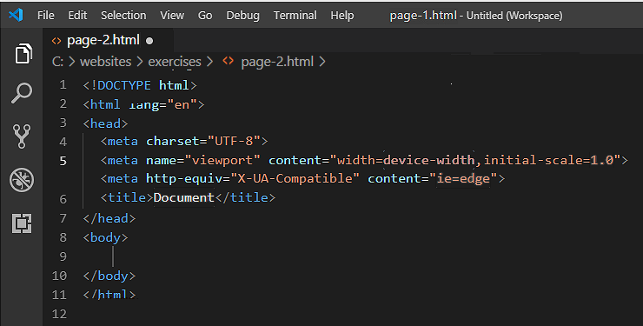The height and width of the screenshot is (326, 643).
Task: Click the "UTF-8" charset value
Action: (x=234, y=141)
